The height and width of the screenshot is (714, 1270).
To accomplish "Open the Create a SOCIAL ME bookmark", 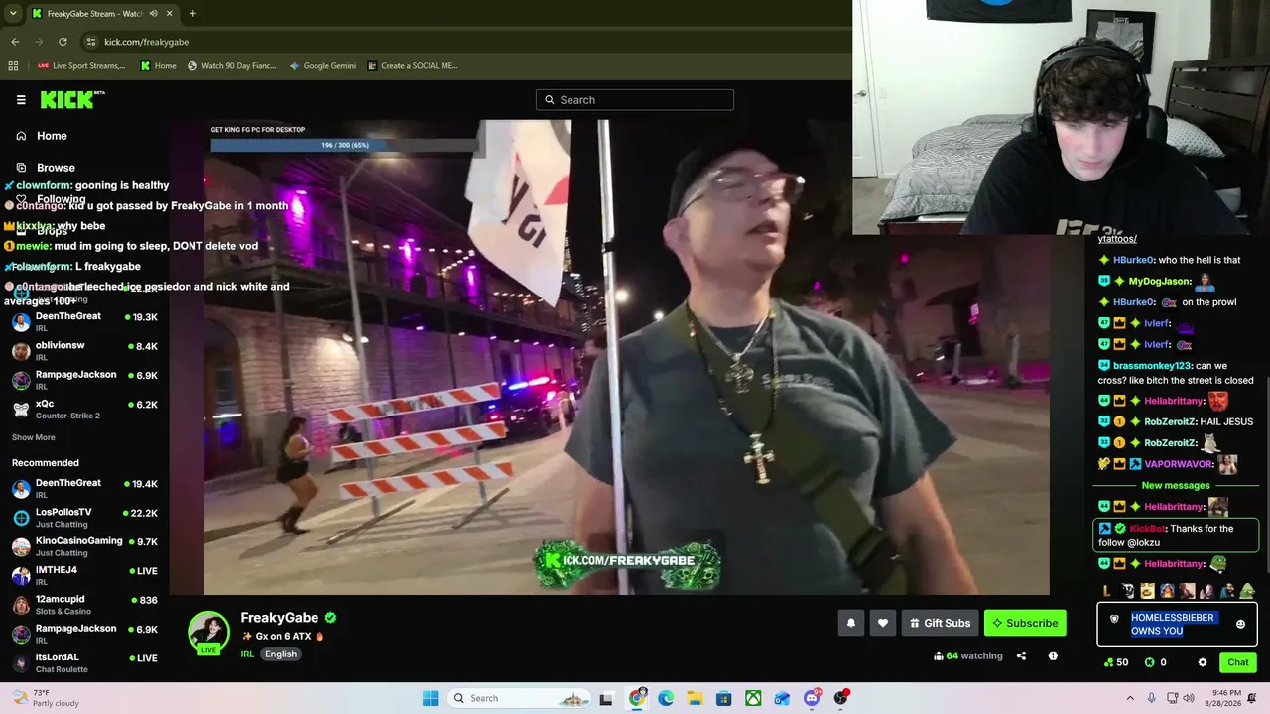I will click(413, 66).
